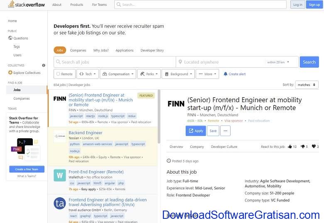Viewport: 324px width, 223px height.
Task: Click the Senior Frontend Engineer title in list
Action: point(101,100)
